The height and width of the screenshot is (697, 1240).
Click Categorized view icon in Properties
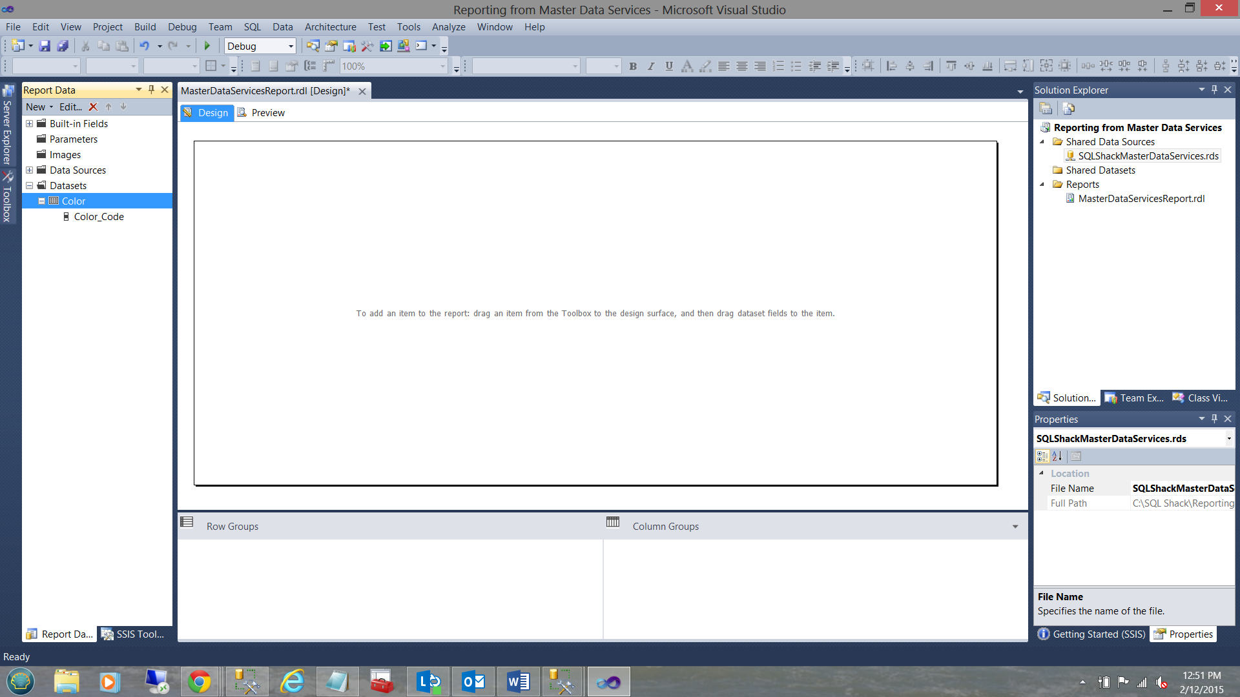coord(1042,456)
